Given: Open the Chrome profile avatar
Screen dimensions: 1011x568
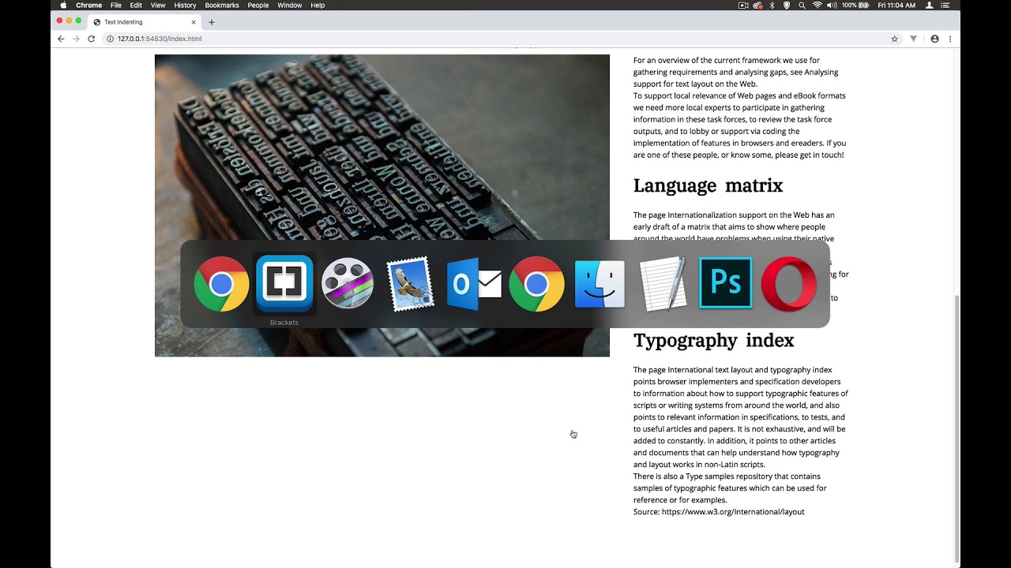Looking at the screenshot, I should 934,39.
